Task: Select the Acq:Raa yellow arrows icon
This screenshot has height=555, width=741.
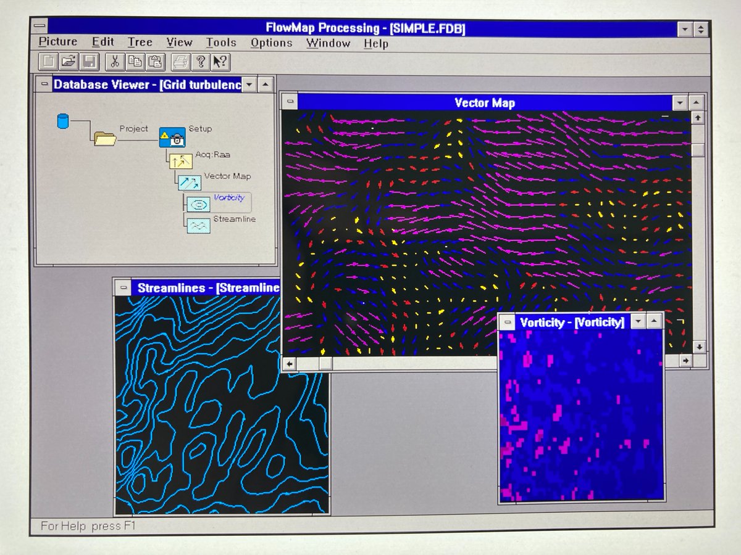Action: [180, 160]
